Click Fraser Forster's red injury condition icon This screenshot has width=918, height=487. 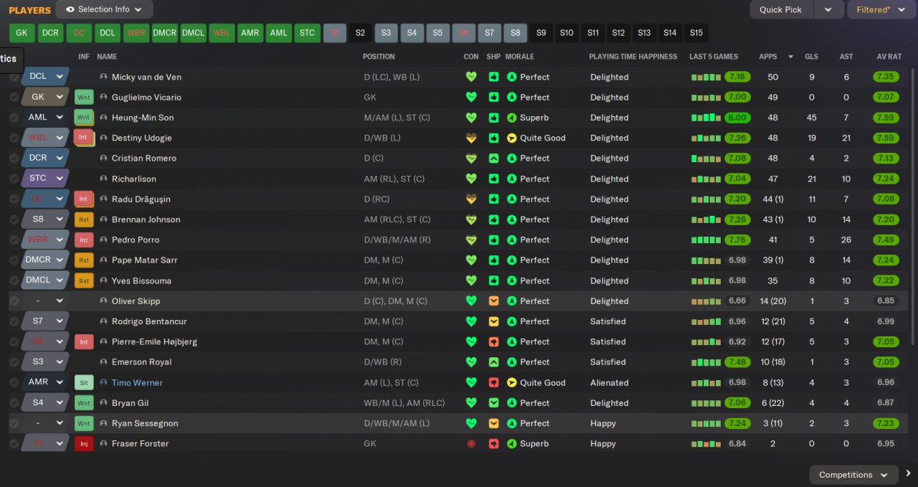tap(471, 444)
